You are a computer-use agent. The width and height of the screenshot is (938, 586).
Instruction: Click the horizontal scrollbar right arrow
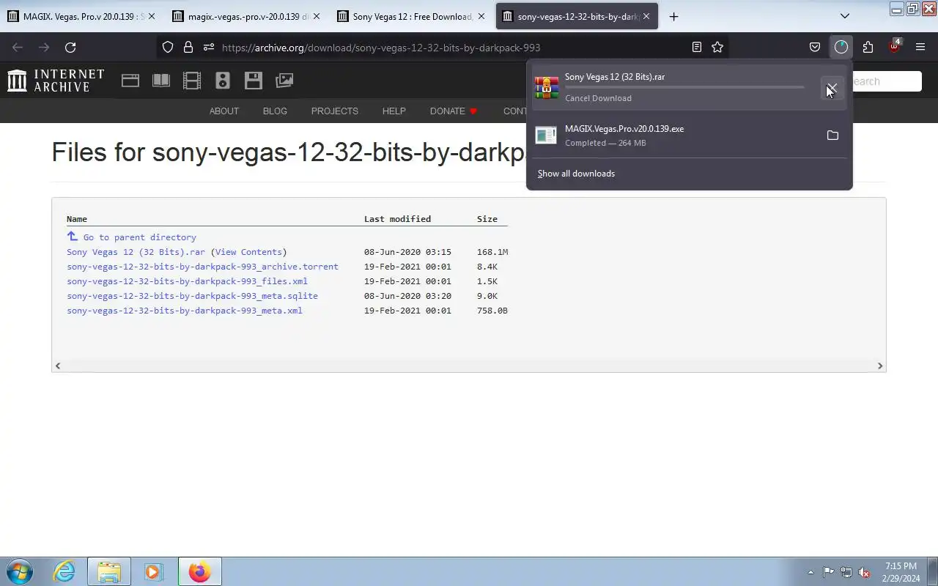[880, 366]
